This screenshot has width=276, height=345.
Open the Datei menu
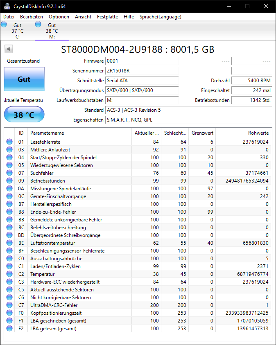tap(9, 17)
